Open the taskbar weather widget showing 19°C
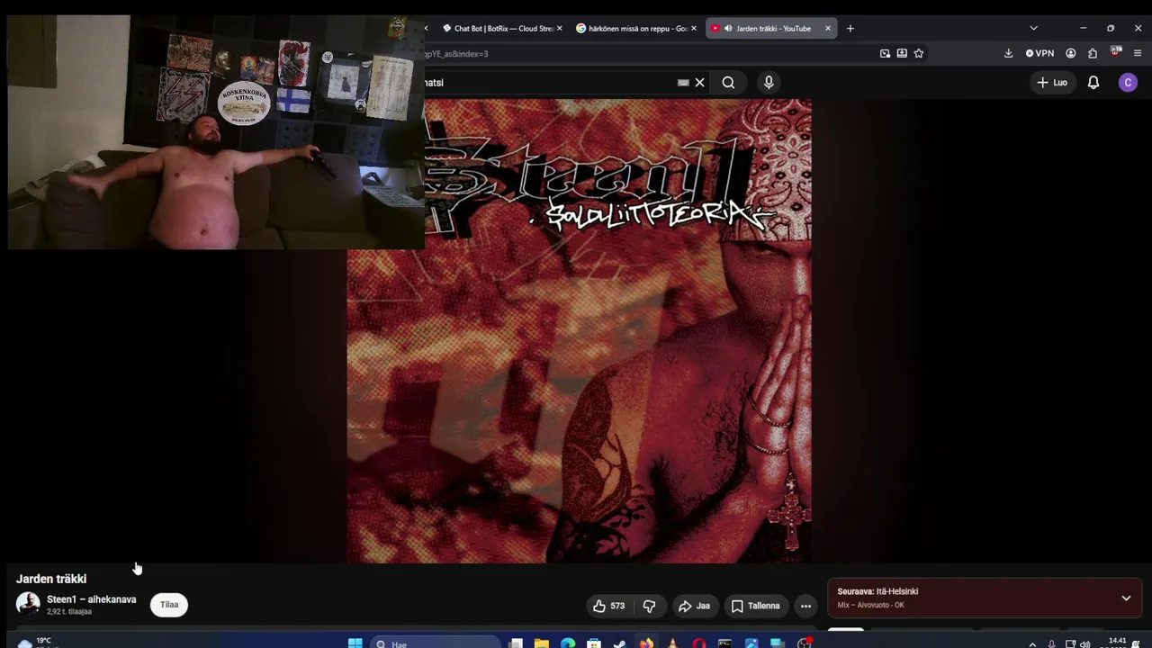The height and width of the screenshot is (648, 1152). (x=36, y=643)
